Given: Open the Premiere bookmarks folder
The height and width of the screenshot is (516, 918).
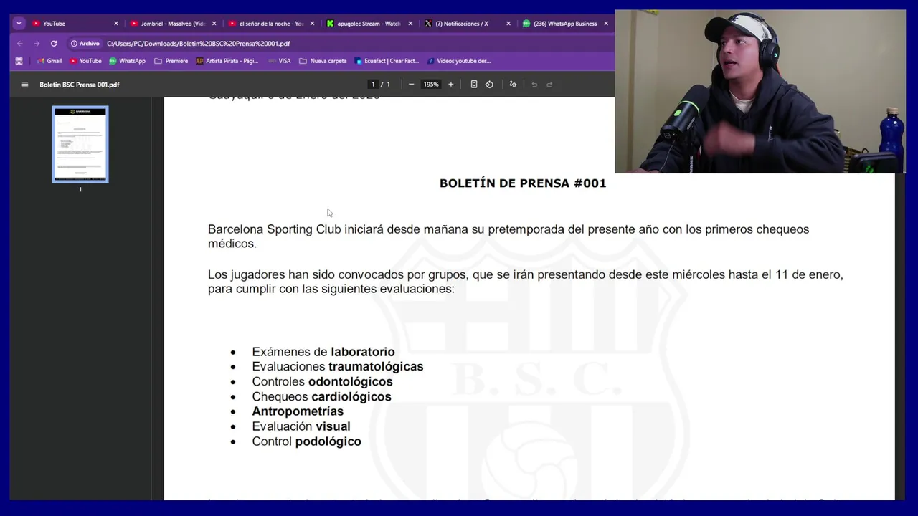Looking at the screenshot, I should [x=171, y=61].
